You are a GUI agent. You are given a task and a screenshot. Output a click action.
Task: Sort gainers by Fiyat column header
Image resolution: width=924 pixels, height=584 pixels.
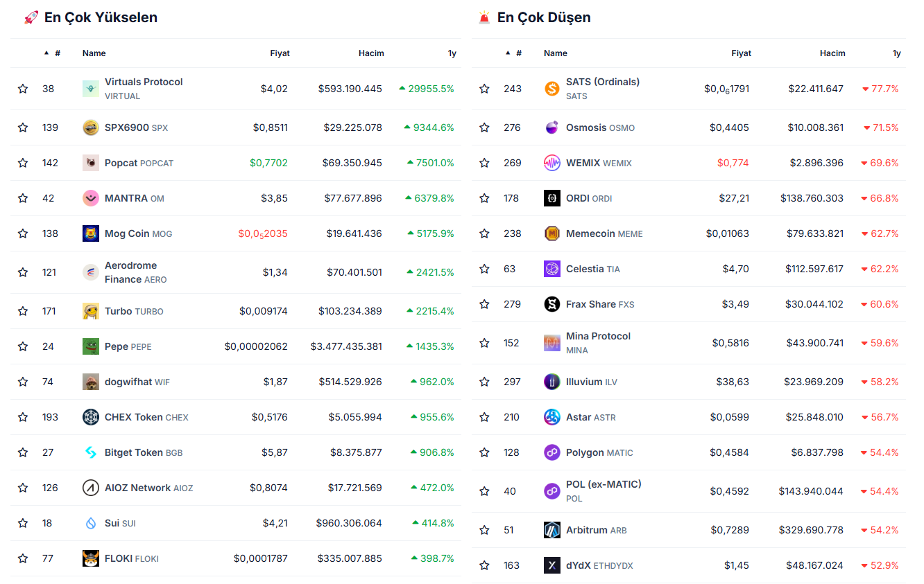point(280,53)
